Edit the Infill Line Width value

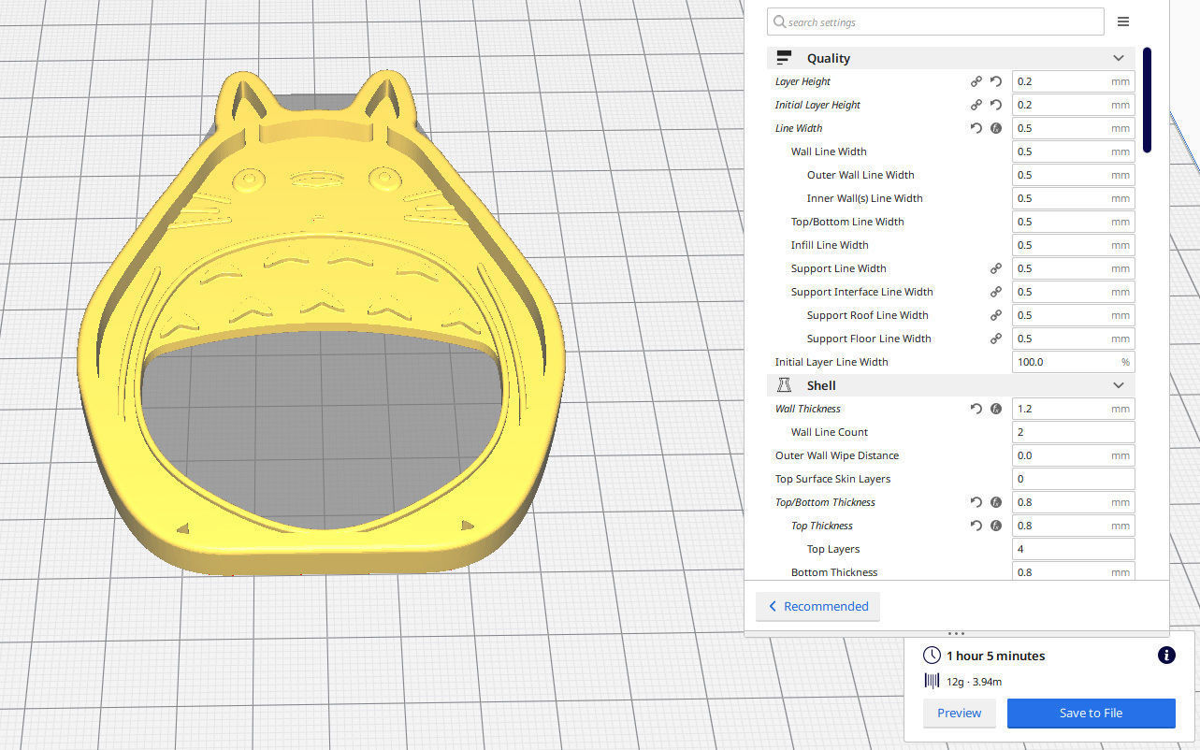click(x=1073, y=245)
